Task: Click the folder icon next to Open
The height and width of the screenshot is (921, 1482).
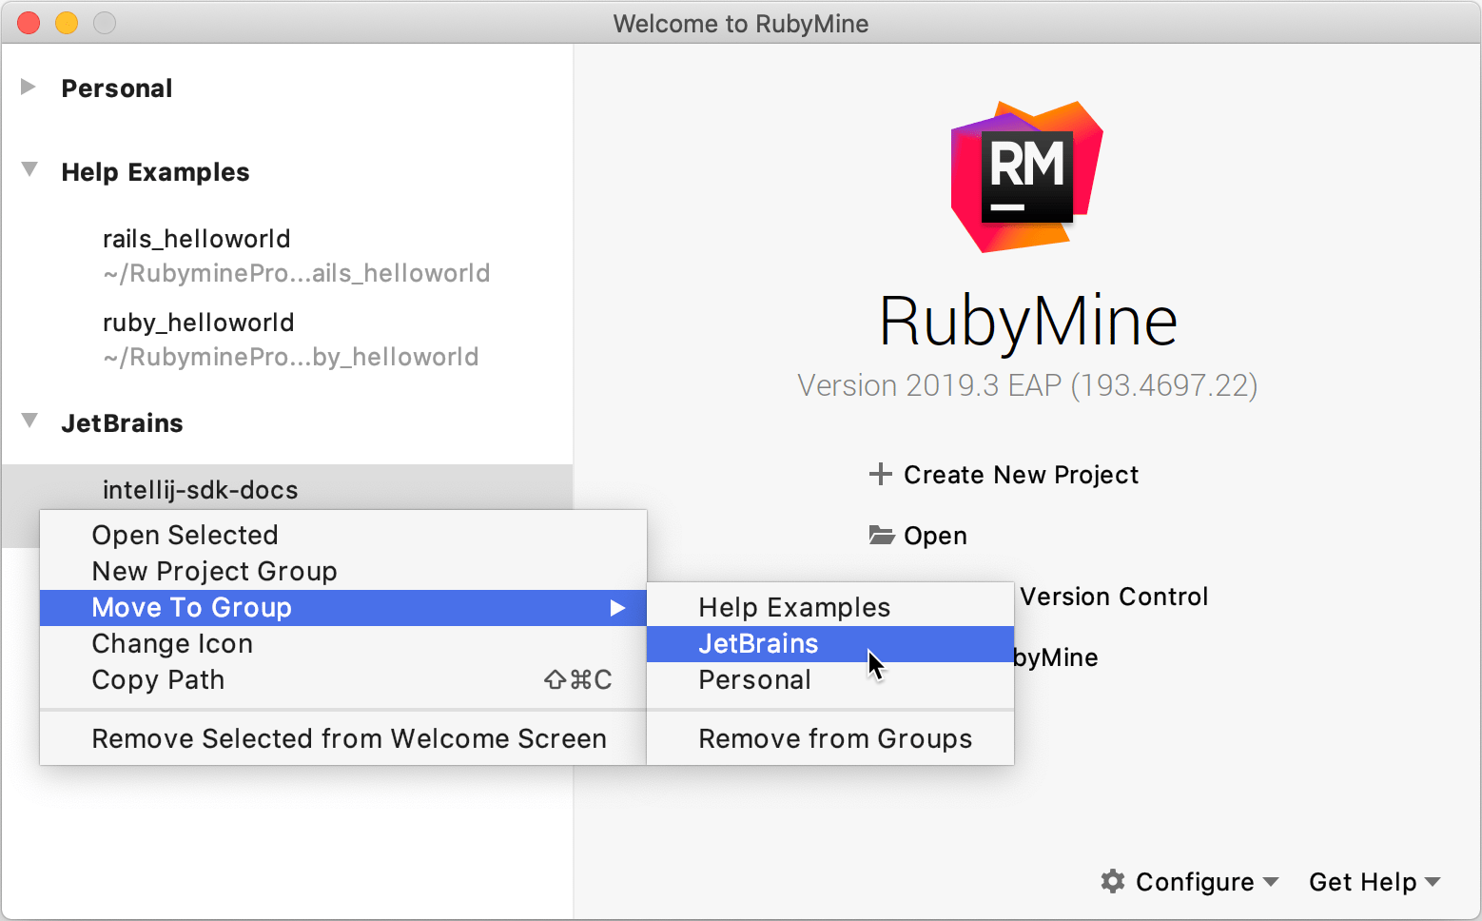Action: (x=881, y=535)
